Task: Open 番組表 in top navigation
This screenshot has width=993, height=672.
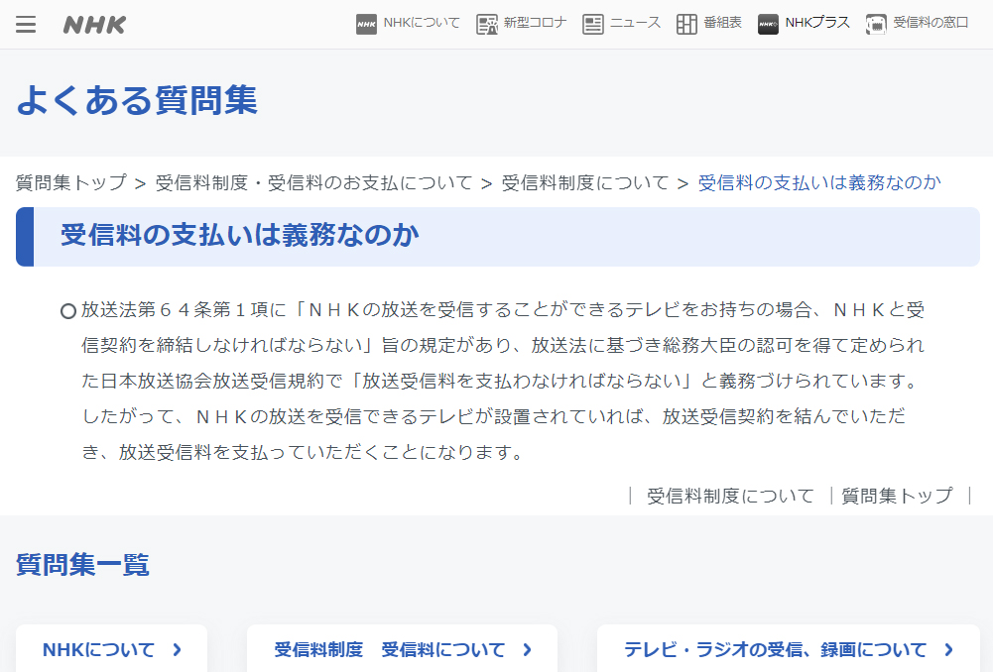Action: 722,23
